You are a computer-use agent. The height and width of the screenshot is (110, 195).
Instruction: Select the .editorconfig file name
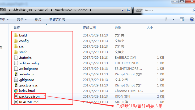[29, 63]
